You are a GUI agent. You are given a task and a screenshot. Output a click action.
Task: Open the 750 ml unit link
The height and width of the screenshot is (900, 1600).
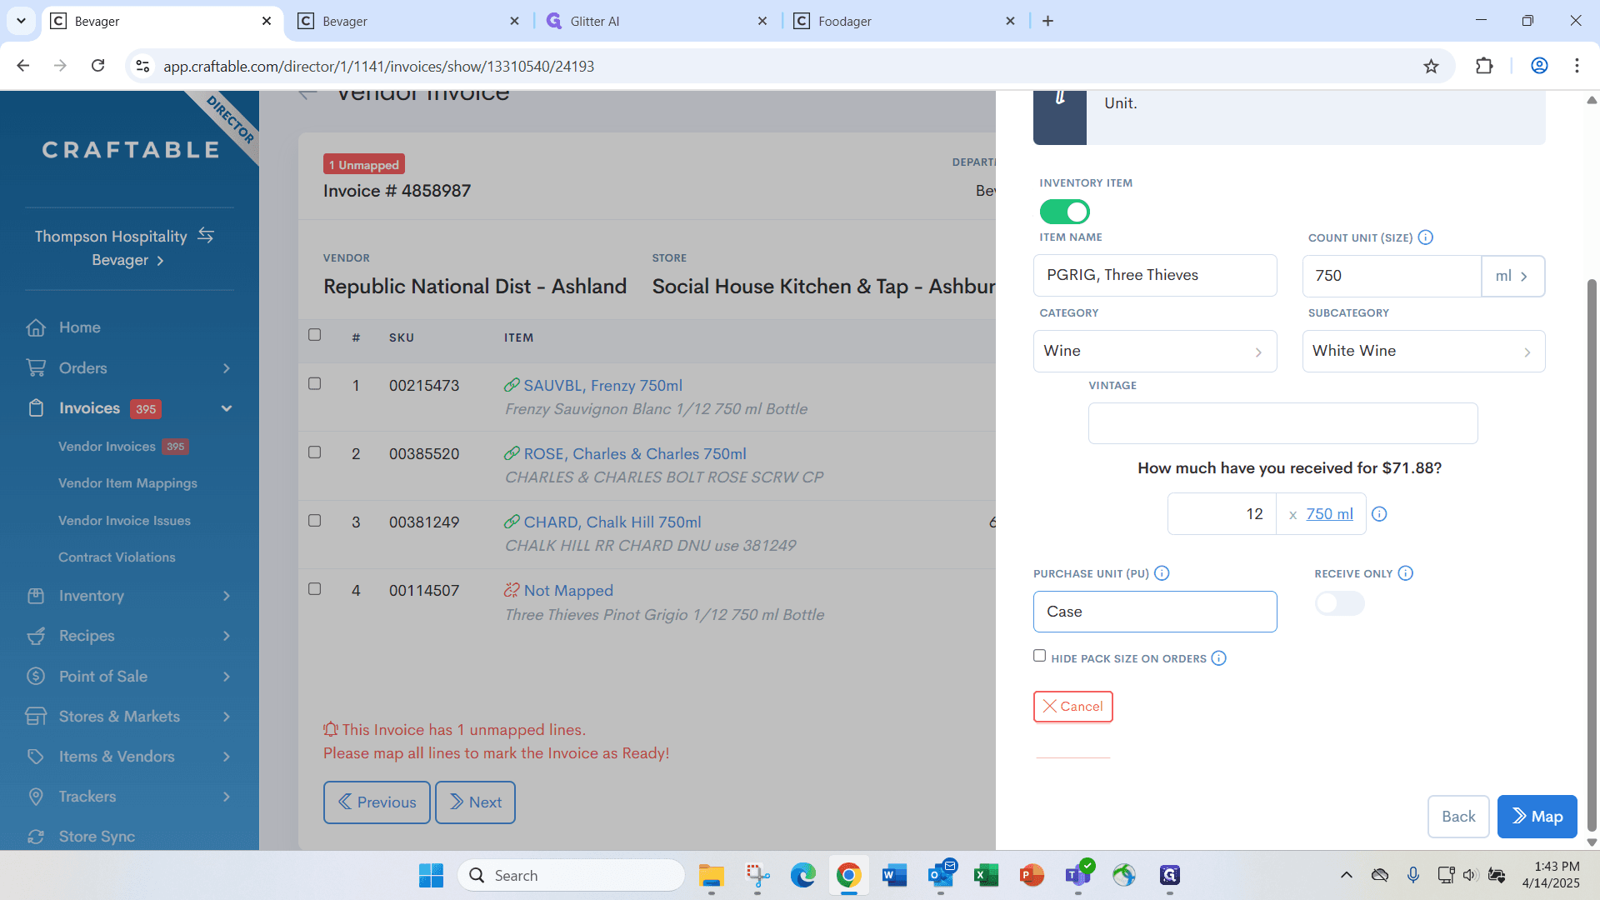click(1329, 514)
